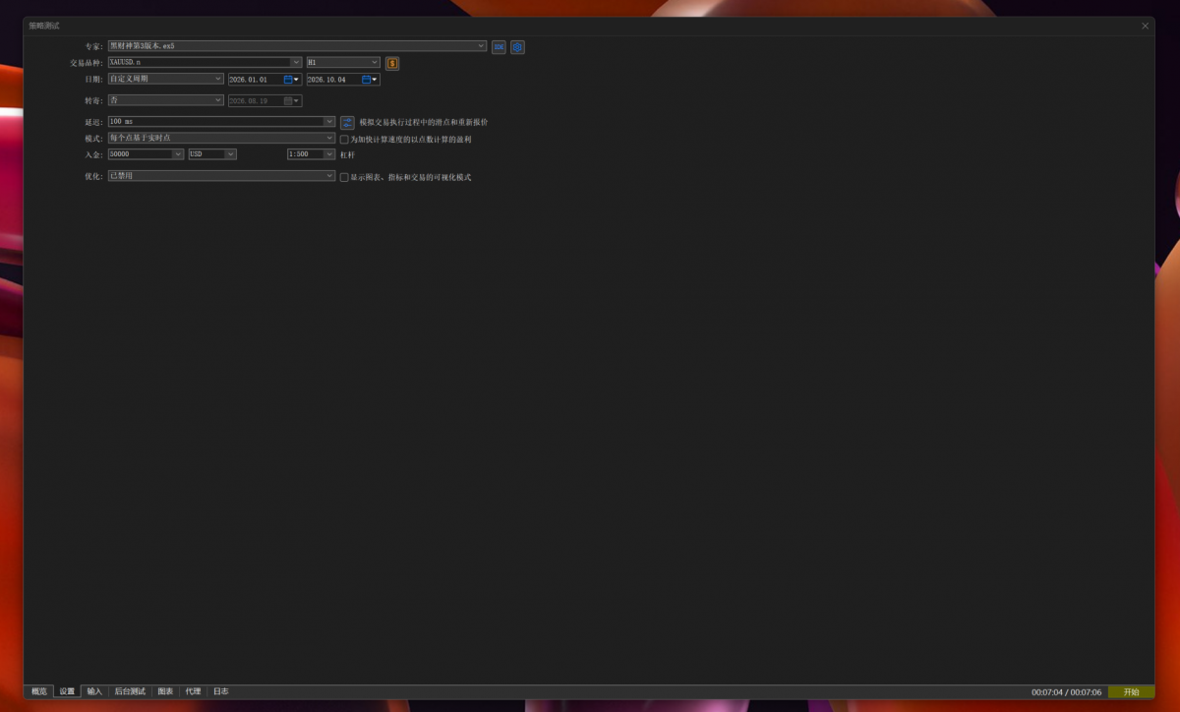Image resolution: width=1180 pixels, height=712 pixels.
Task: Enable visual mode with charts and indicators
Action: (x=344, y=177)
